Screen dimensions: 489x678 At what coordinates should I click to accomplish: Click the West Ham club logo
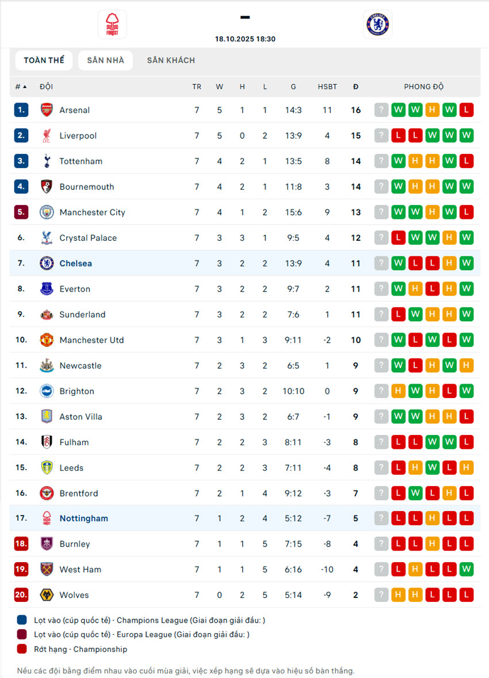point(47,570)
